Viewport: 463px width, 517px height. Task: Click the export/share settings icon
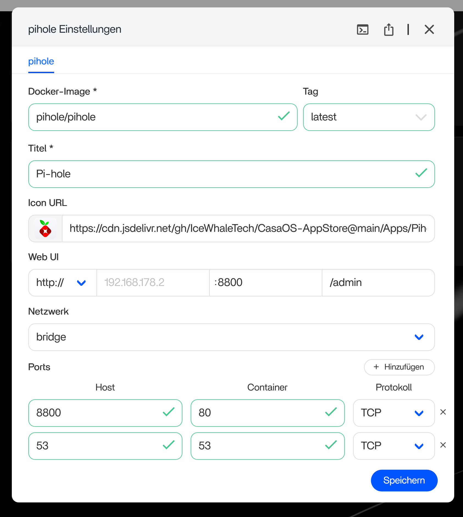coord(389,29)
